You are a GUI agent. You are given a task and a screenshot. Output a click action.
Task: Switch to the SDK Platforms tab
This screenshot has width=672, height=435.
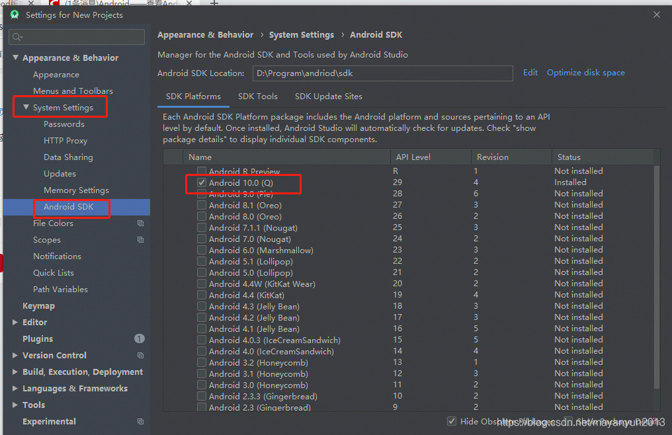click(x=193, y=97)
